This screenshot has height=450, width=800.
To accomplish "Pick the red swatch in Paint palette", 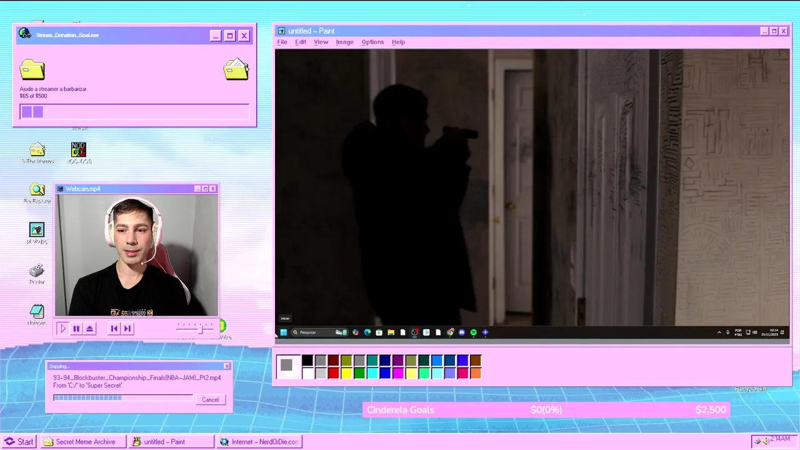I will pyautogui.click(x=334, y=373).
